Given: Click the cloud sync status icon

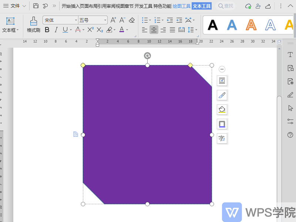Looking at the screenshot, I should pos(248,6).
